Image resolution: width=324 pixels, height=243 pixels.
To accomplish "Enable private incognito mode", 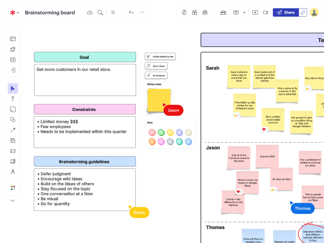I will pos(205,12).
